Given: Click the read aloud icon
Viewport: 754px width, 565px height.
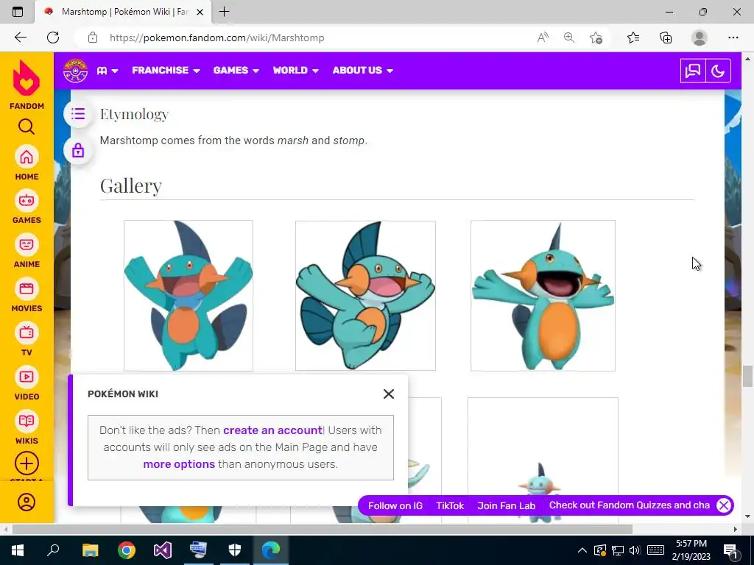Looking at the screenshot, I should [x=543, y=38].
